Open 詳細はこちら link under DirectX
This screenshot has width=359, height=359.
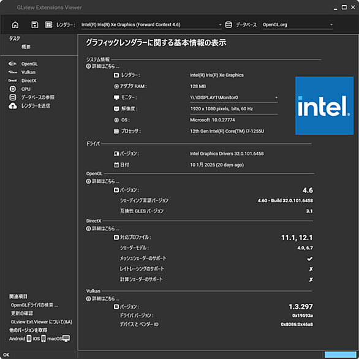pyautogui.click(x=103, y=229)
